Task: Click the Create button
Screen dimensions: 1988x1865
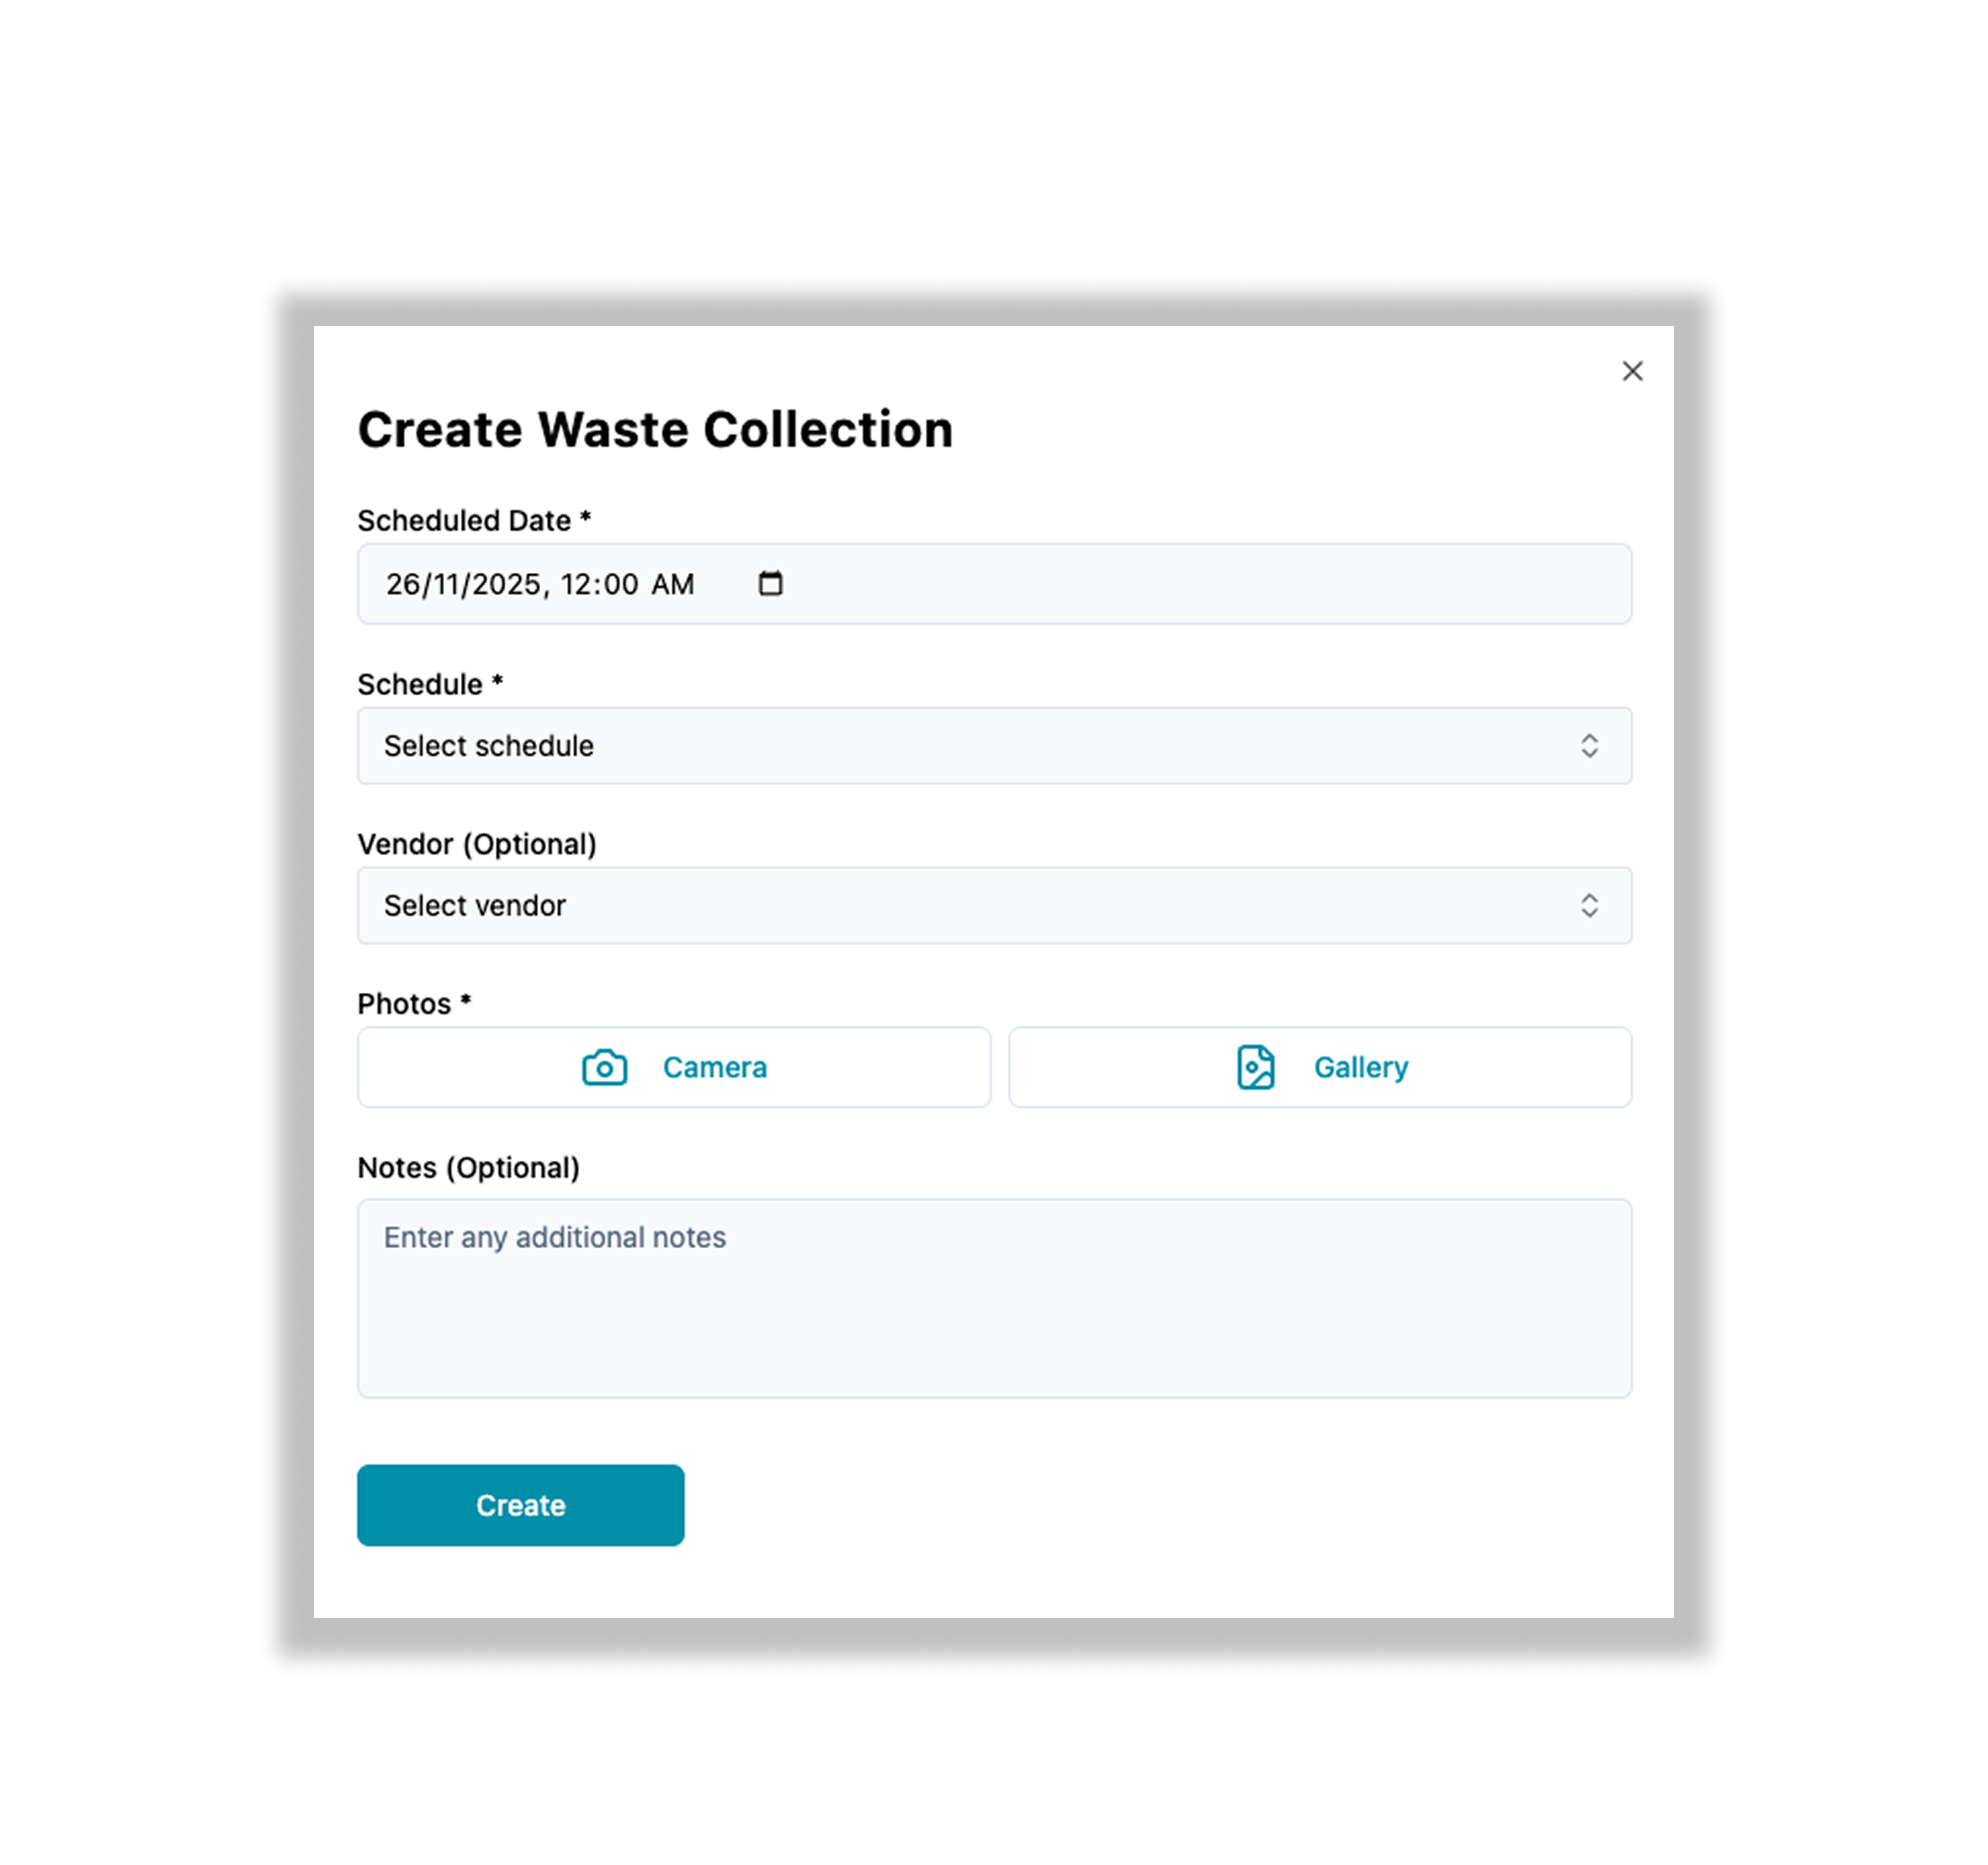Action: [520, 1504]
